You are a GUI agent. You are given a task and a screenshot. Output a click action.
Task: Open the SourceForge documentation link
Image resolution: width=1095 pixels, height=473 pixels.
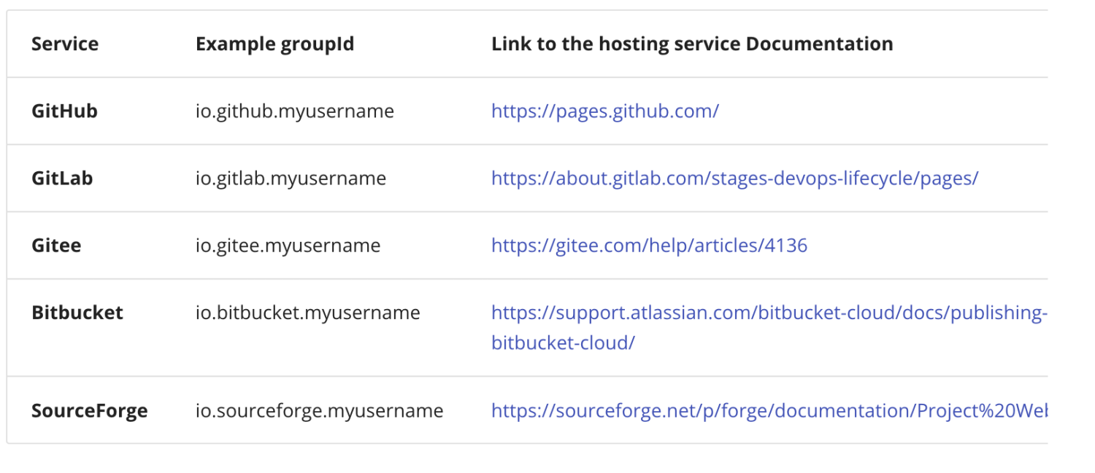(769, 411)
